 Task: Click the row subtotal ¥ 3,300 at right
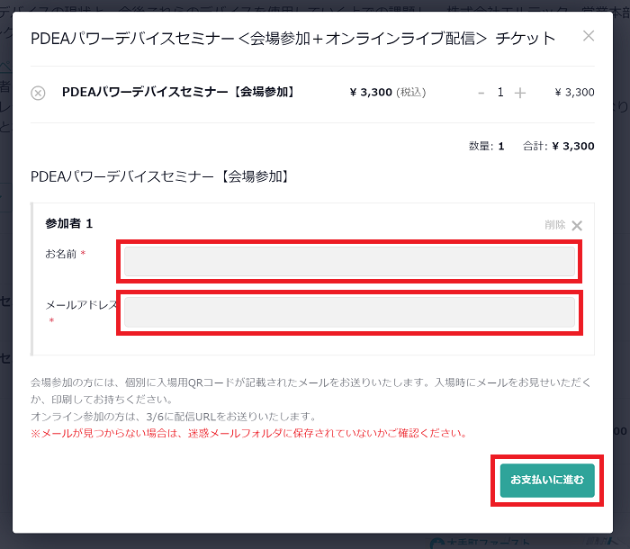click(x=574, y=93)
